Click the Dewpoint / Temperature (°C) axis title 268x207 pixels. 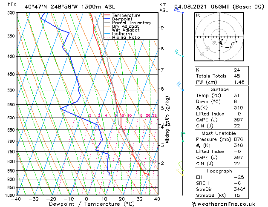(92, 204)
